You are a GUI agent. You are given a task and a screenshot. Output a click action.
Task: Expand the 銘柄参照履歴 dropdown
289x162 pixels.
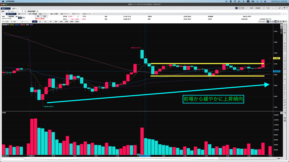point(33,11)
